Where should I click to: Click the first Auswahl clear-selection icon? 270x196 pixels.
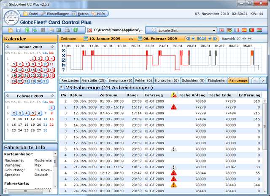[239, 39]
